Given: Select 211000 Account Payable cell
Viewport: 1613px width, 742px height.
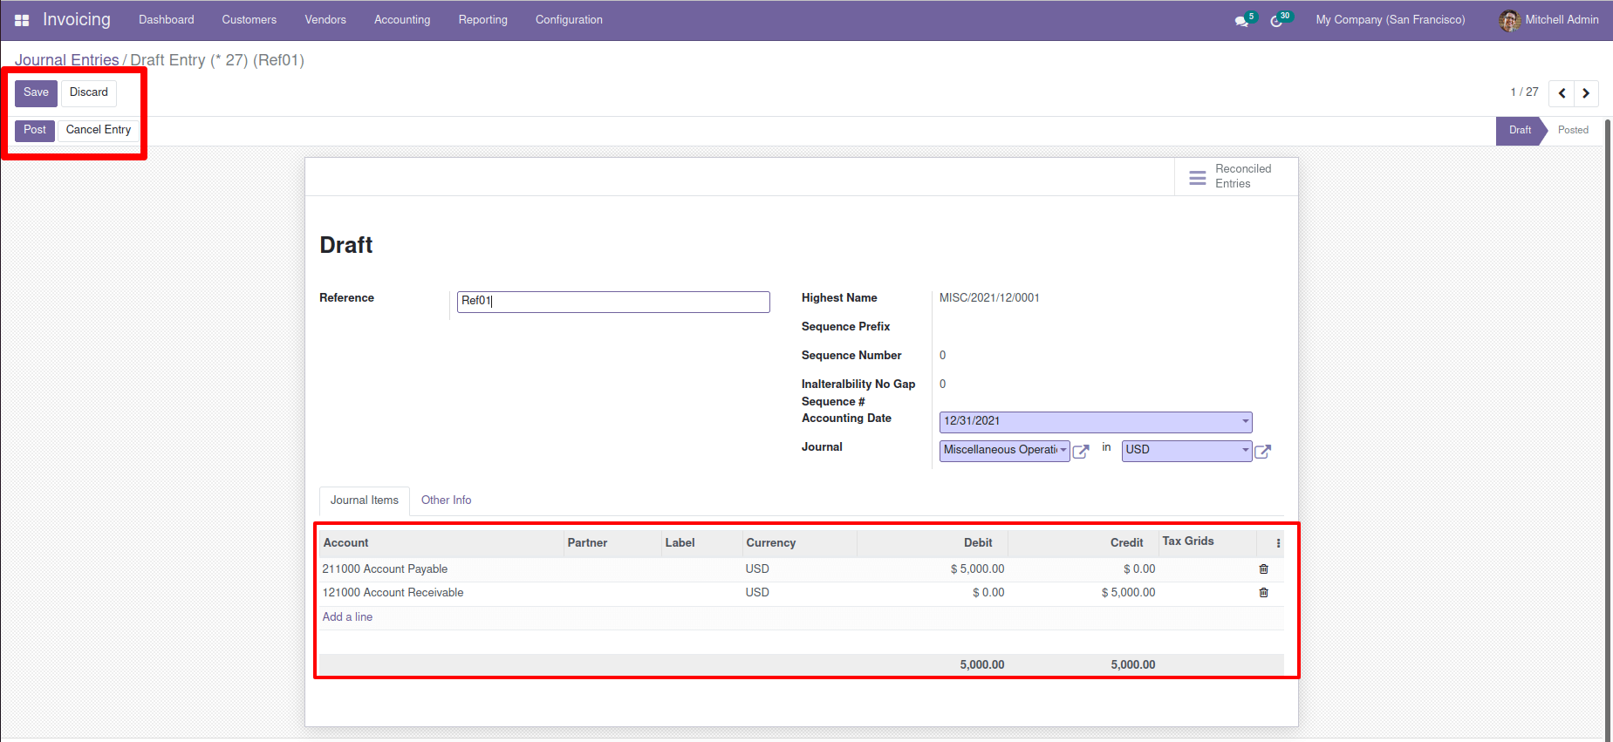Looking at the screenshot, I should [x=385, y=569].
